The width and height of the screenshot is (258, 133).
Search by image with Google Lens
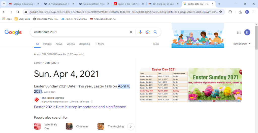coord(148,32)
